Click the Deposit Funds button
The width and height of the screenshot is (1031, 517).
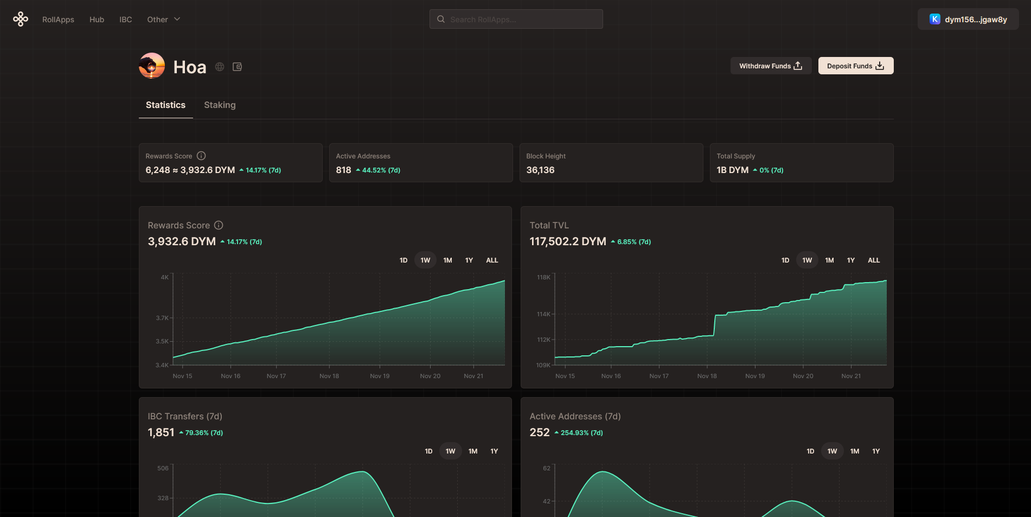click(855, 66)
